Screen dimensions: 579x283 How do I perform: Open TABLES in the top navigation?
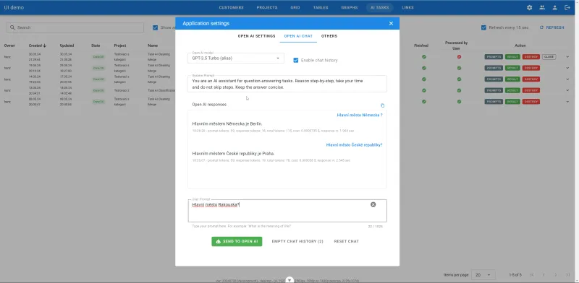(x=321, y=7)
